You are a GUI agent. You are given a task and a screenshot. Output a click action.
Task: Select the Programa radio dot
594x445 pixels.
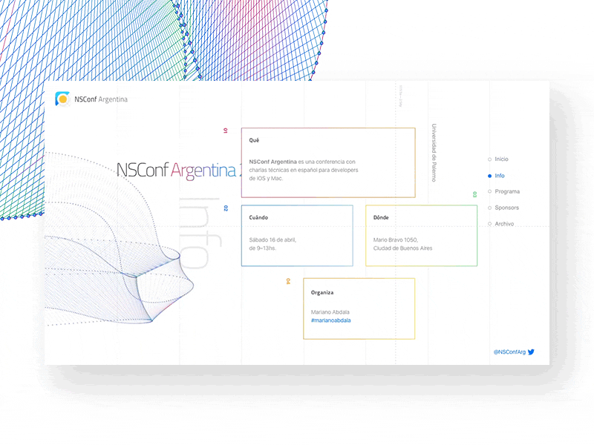click(x=489, y=191)
